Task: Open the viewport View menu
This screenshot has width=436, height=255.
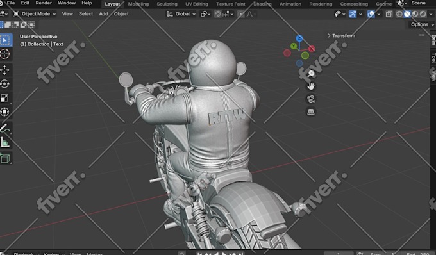Action: tap(67, 14)
